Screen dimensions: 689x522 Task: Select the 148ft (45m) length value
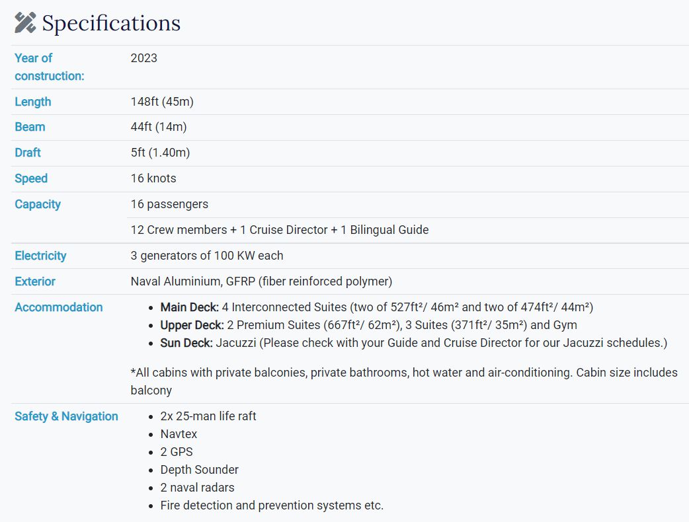click(162, 102)
